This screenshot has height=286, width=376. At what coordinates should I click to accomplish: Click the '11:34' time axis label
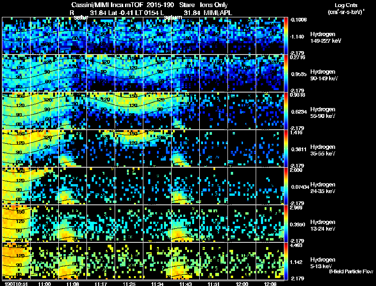pyautogui.click(x=157, y=284)
